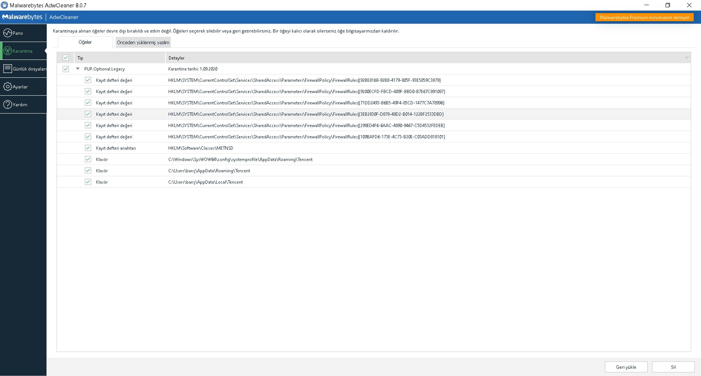Image resolution: width=701 pixels, height=376 pixels.
Task: Restore down the AdwCleaner window
Action: pyautogui.click(x=668, y=5)
